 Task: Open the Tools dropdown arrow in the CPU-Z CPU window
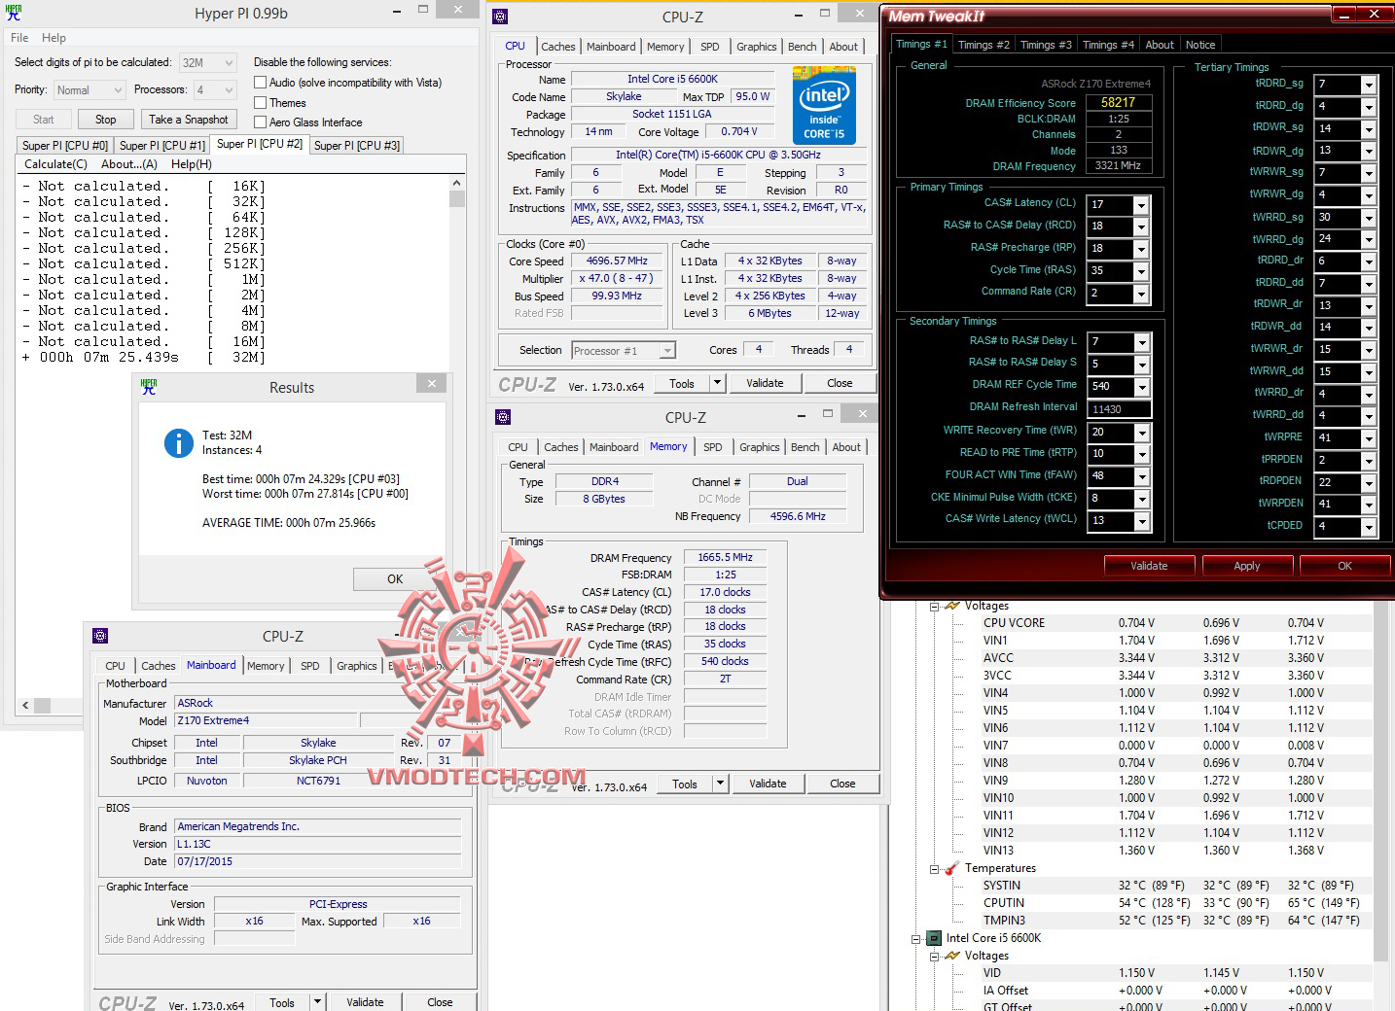[718, 383]
